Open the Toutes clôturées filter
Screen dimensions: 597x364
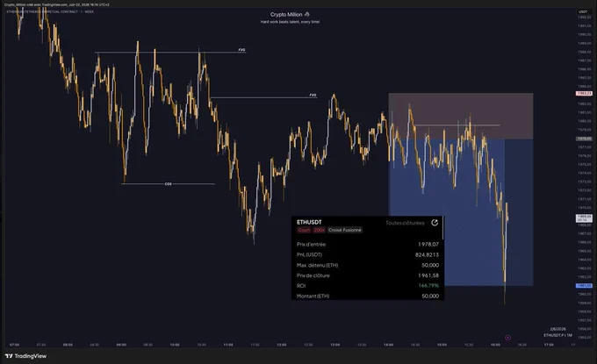(405, 223)
